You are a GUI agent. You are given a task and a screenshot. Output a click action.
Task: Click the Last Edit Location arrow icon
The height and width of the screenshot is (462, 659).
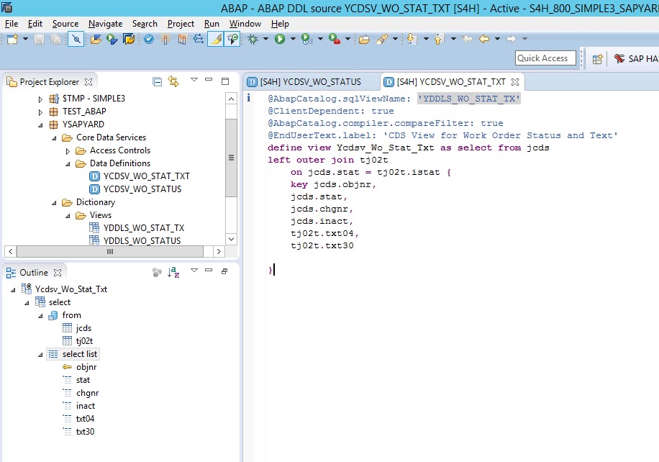point(467,39)
